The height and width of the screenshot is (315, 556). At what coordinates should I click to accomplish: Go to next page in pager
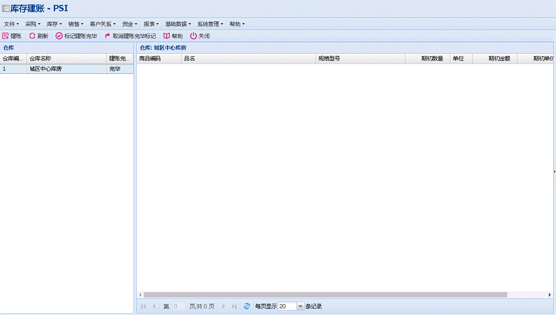coord(223,306)
